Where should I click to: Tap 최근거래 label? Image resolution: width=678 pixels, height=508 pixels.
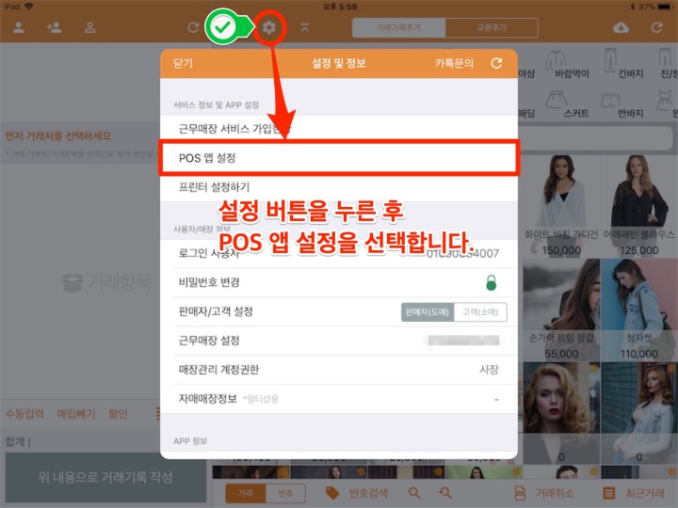(645, 493)
